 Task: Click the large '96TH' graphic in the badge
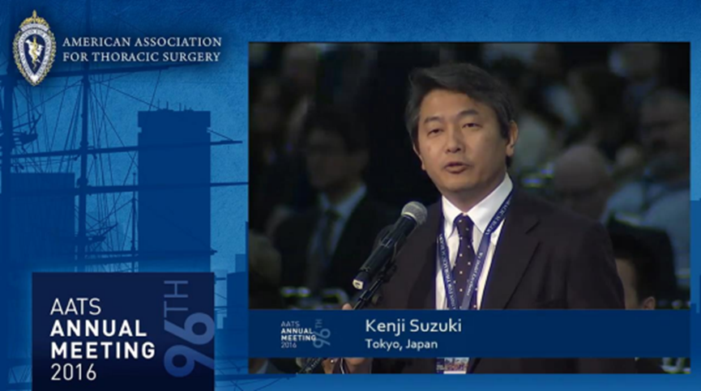(189, 329)
